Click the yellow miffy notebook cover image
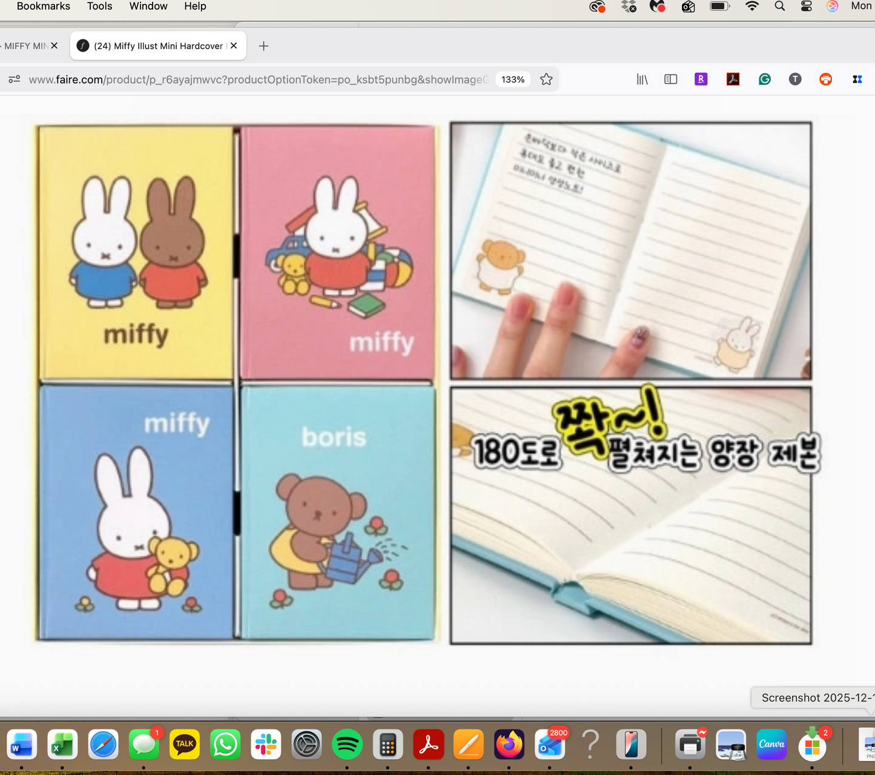 tap(136, 253)
